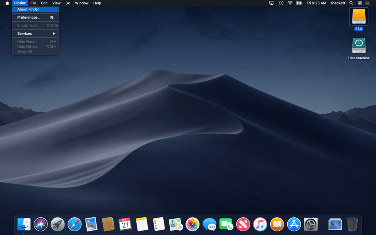Open Launchpad rocket icon
The image size is (376, 235).
tap(57, 224)
